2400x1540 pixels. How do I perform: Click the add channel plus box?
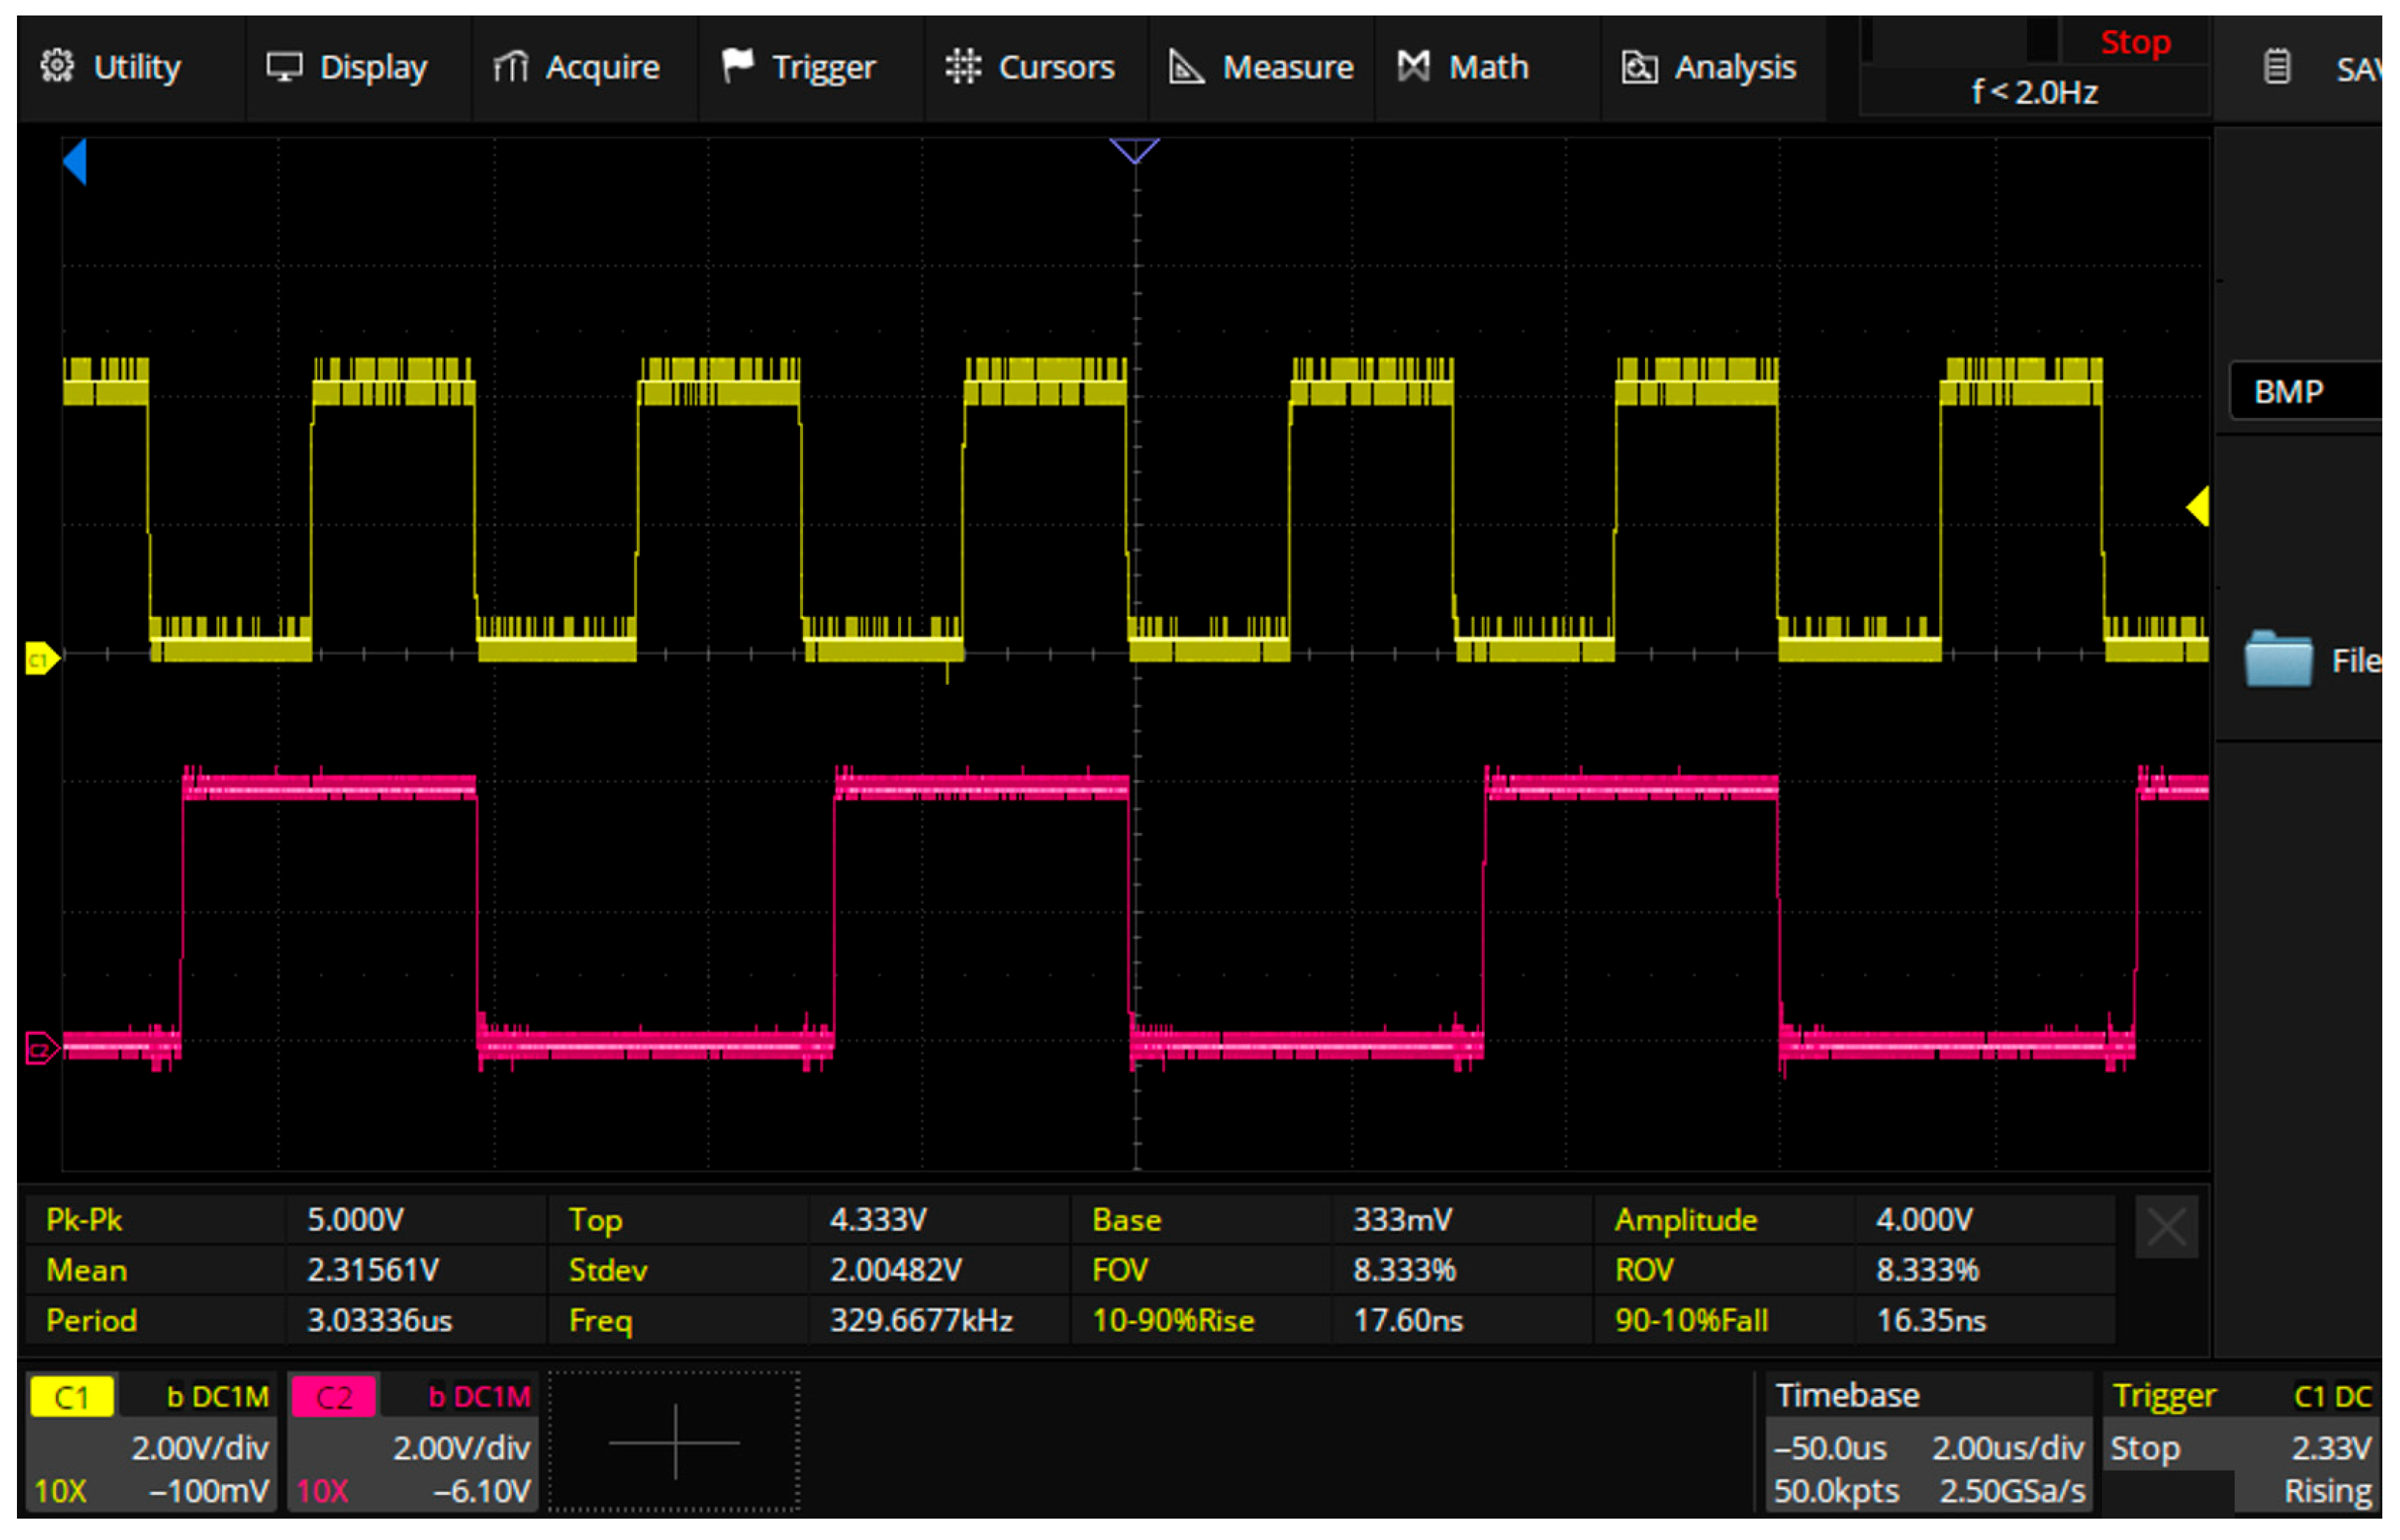674,1442
